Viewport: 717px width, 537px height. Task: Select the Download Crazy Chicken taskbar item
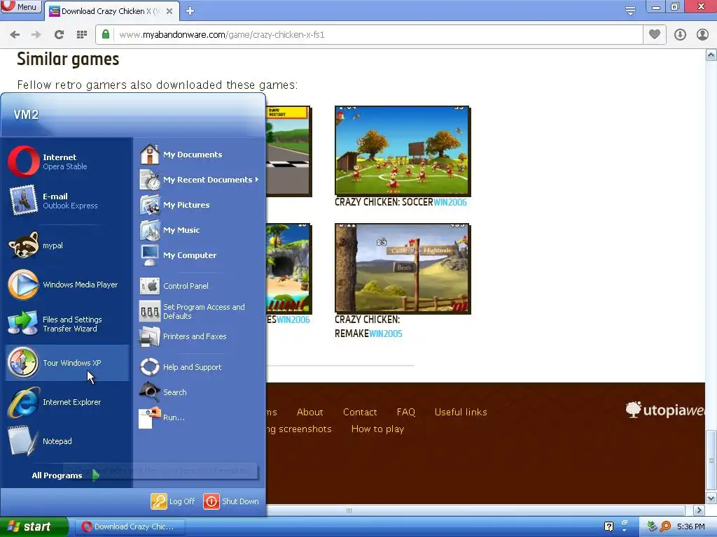click(x=130, y=527)
